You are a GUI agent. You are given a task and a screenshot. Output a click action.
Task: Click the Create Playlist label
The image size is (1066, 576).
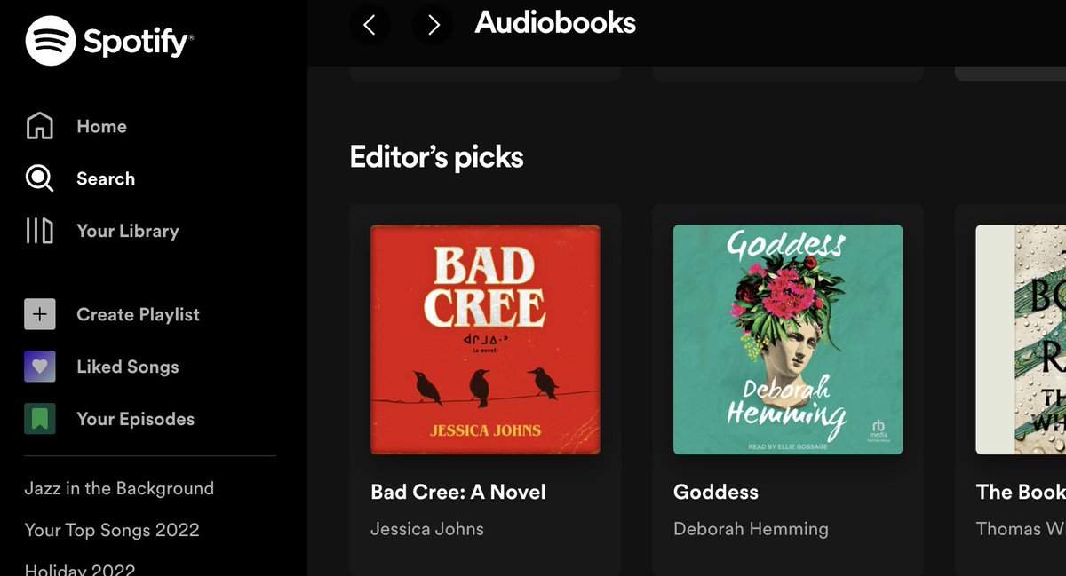tap(138, 315)
